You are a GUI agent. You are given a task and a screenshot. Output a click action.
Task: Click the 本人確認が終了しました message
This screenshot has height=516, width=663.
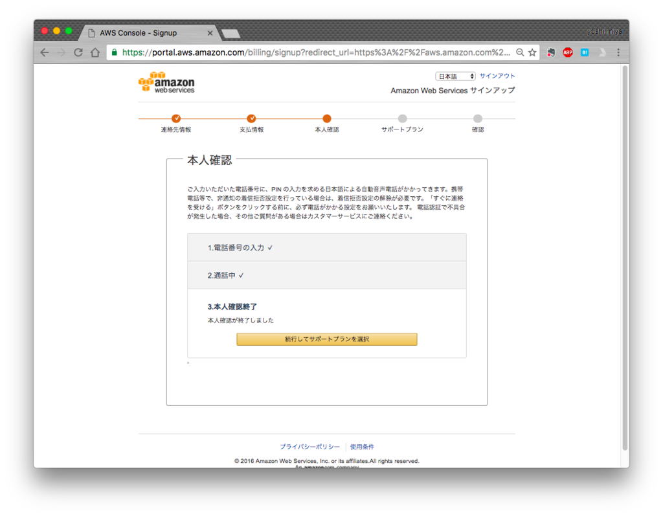pos(241,320)
